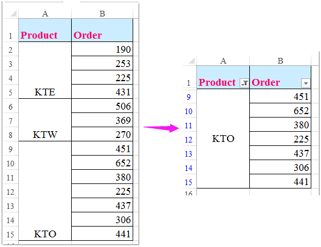Select column B header in filtered sheet
The height and width of the screenshot is (247, 321).
tap(280, 61)
